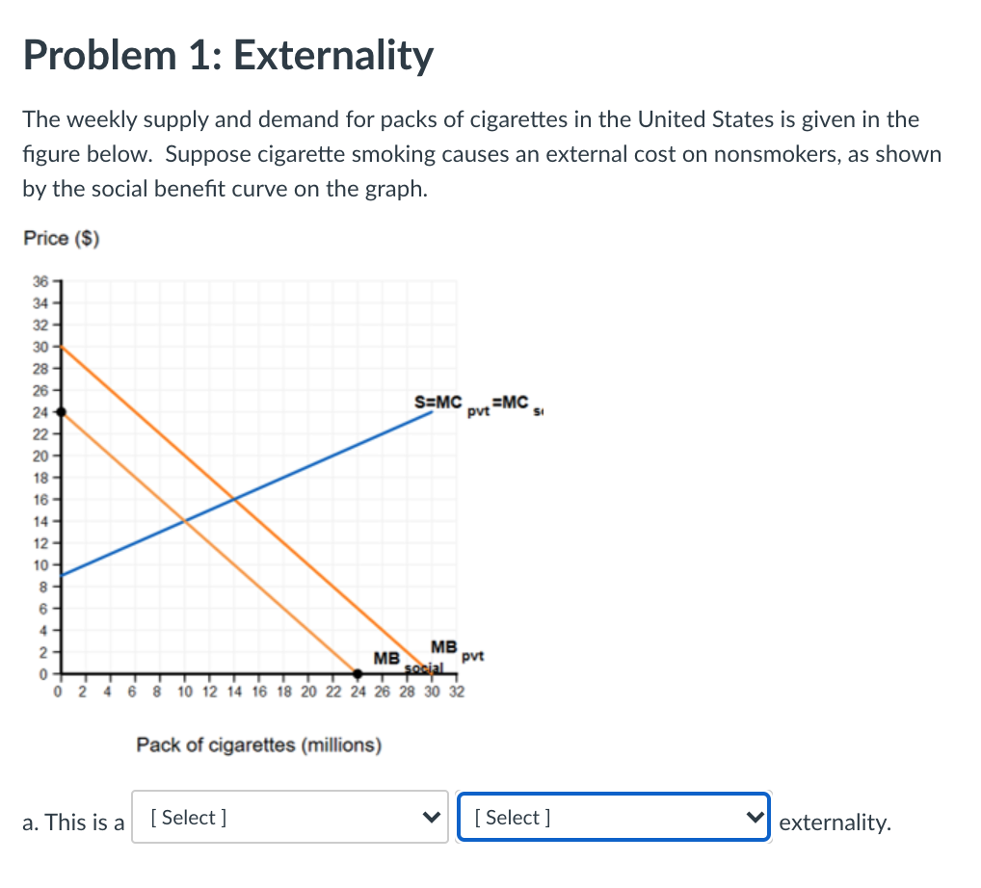Click the 'Price ($)' axis title
981x888 pixels.
pyautogui.click(x=62, y=239)
